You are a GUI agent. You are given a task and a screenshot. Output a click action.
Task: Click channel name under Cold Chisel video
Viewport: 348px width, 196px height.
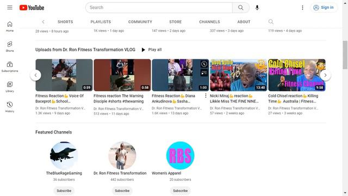tap(293, 108)
